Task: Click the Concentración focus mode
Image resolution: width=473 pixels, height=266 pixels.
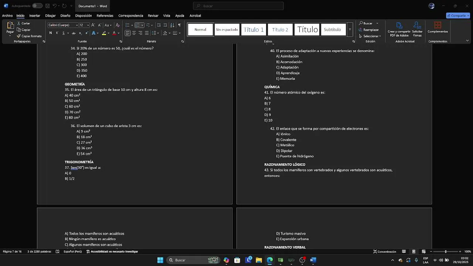Action: coord(385,252)
